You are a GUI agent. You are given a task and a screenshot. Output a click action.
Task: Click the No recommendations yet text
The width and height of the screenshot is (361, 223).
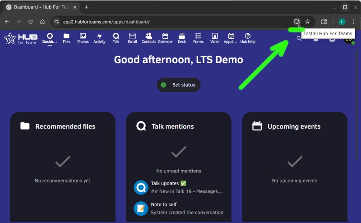click(63, 181)
